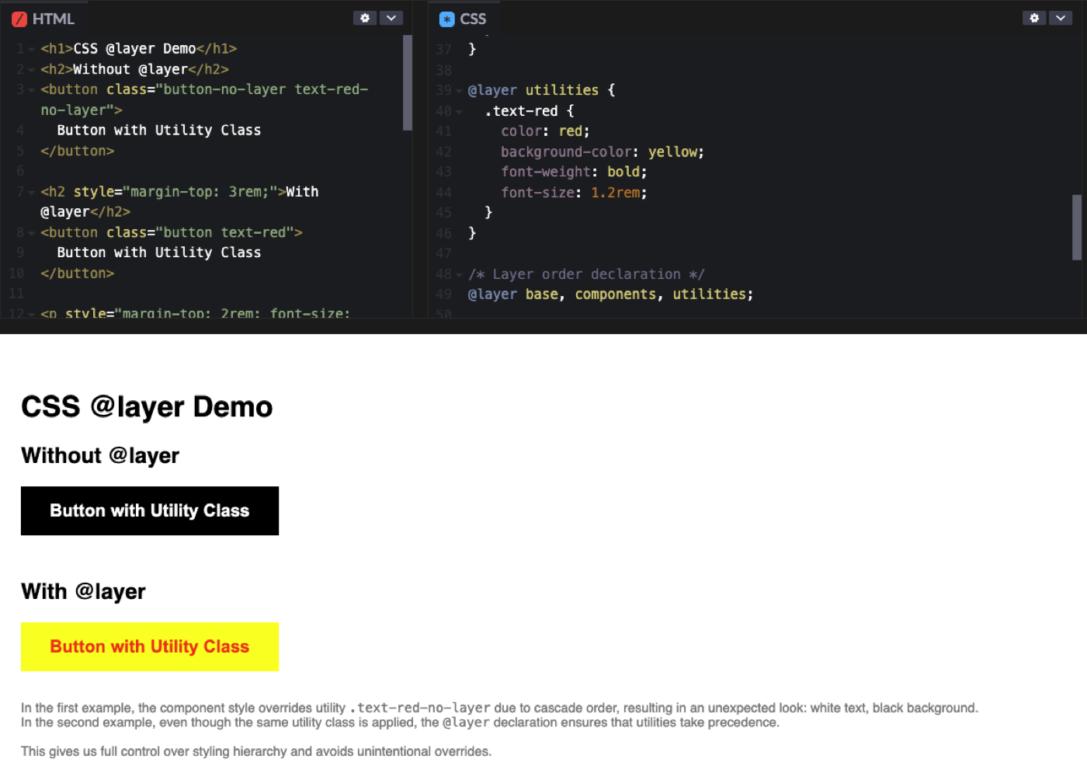Click the CSS editor vertical scrollbar

1077,227
